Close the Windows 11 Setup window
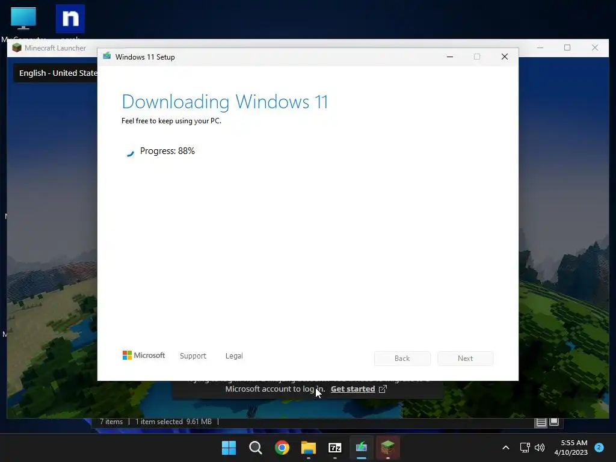Image resolution: width=616 pixels, height=462 pixels. click(505, 57)
